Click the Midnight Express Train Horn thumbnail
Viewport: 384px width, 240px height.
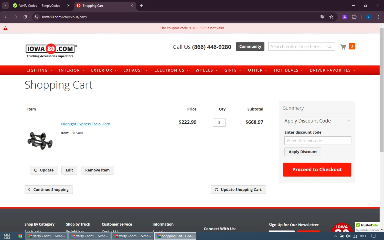point(40,141)
